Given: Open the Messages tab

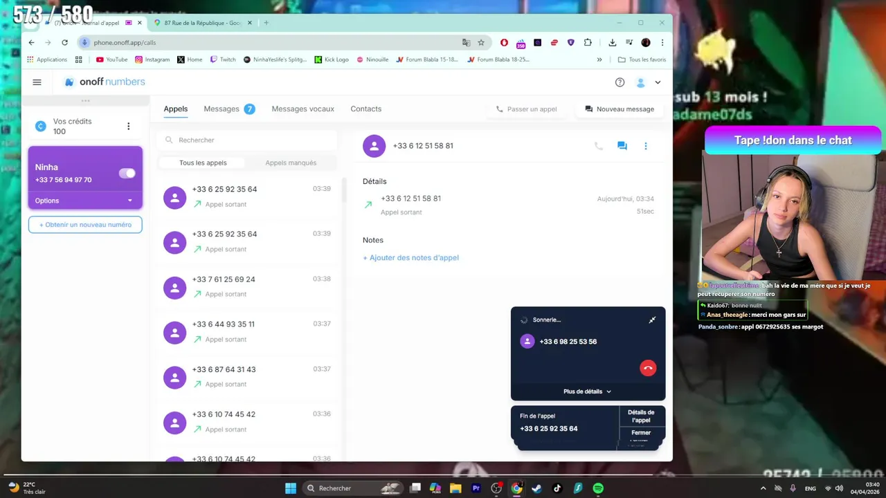Looking at the screenshot, I should click(221, 109).
